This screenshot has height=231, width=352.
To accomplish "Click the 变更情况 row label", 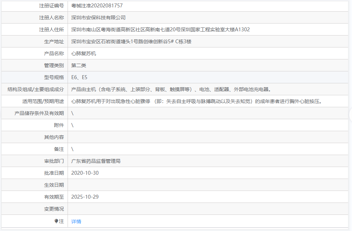I will (x=54, y=209).
